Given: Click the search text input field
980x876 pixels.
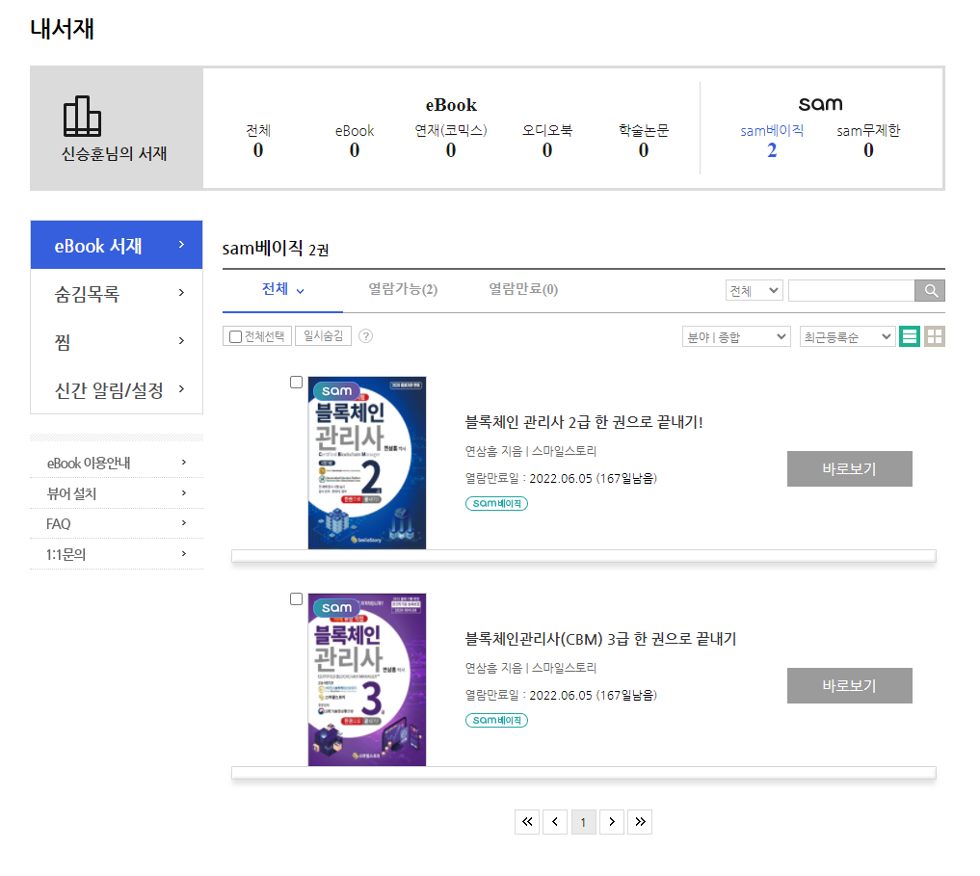Looking at the screenshot, I should tap(851, 291).
